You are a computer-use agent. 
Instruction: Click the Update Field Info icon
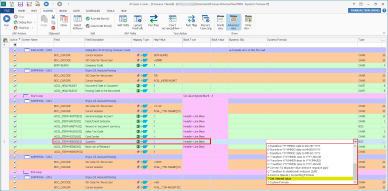tap(137, 19)
